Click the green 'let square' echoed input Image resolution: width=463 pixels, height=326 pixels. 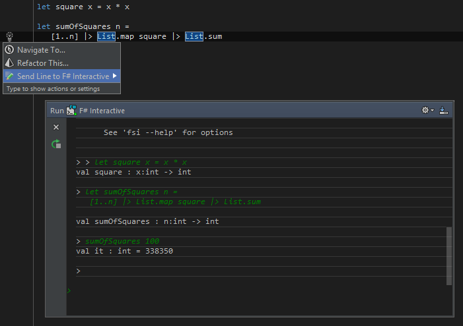coord(141,162)
